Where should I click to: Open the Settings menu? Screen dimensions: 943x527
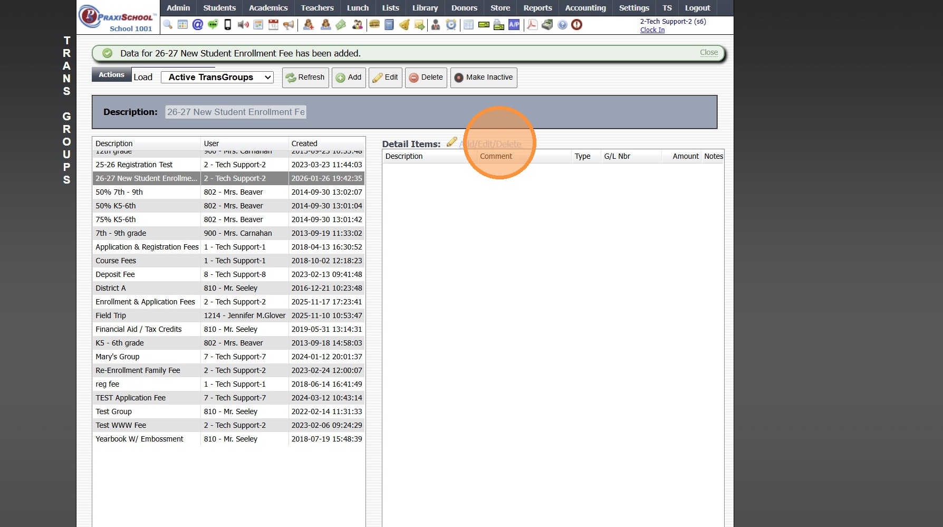[x=634, y=8]
